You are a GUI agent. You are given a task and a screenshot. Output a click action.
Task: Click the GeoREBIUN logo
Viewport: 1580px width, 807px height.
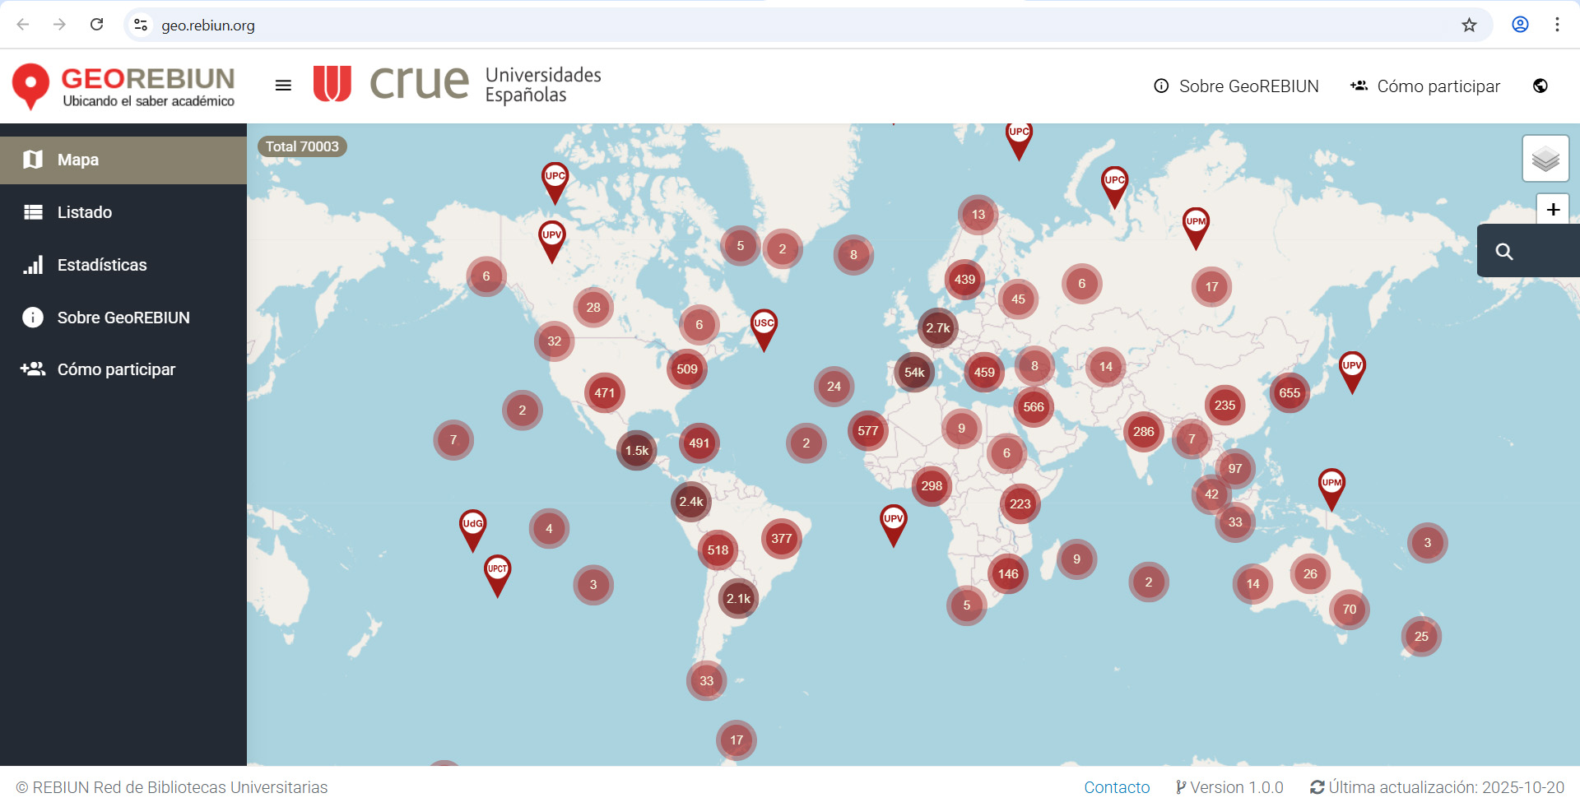click(123, 86)
